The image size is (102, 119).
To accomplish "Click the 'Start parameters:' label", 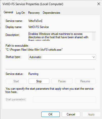I will [x=16, y=99].
